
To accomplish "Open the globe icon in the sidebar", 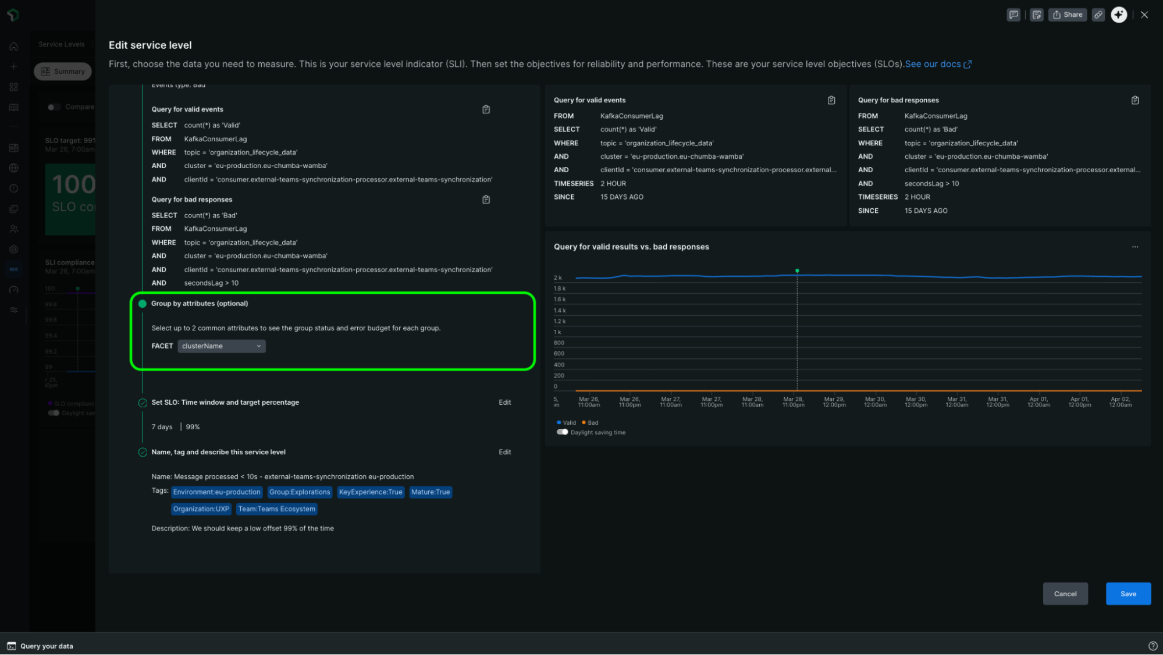I will coord(14,168).
